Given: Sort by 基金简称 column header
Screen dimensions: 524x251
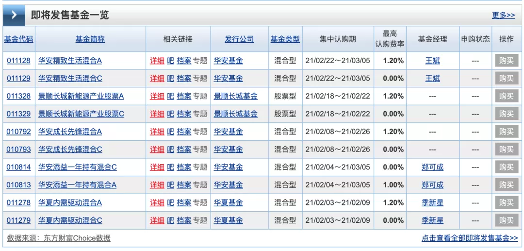Looking at the screenshot, I should [x=90, y=39].
